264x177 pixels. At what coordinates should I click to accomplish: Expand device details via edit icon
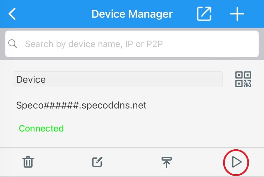tap(97, 162)
